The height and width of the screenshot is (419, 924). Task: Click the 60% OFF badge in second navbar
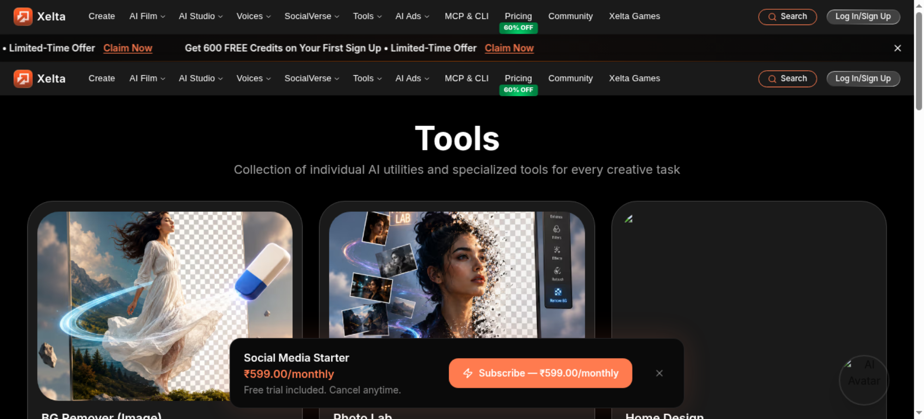tap(518, 90)
